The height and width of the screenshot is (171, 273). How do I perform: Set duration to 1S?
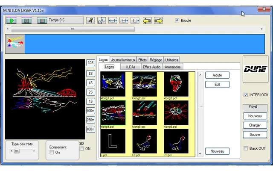click(x=90, y=101)
